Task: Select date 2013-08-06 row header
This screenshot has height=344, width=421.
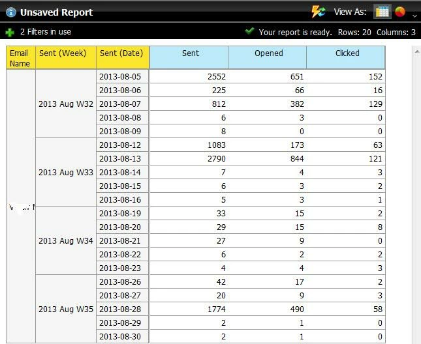Action: [x=123, y=91]
